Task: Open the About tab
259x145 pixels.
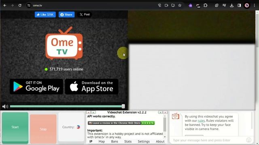Action: [x=160, y=141]
